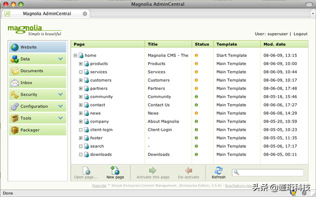Expand the news tree node
This screenshot has width=316, height=197.
click(x=80, y=113)
